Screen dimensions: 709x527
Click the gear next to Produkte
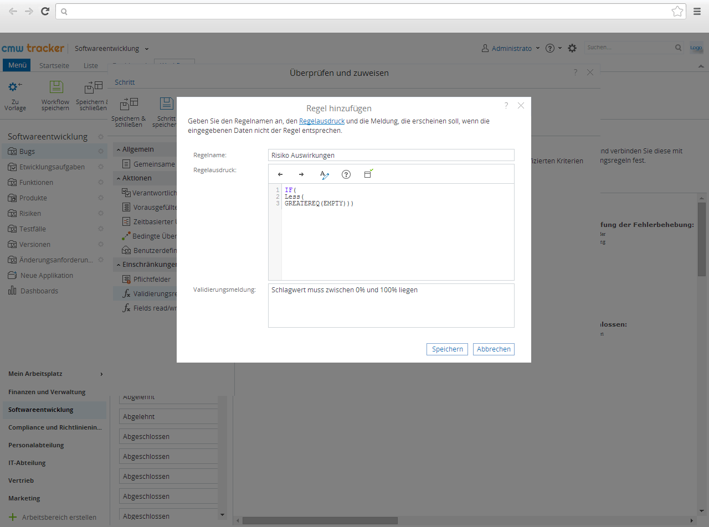coord(101,198)
